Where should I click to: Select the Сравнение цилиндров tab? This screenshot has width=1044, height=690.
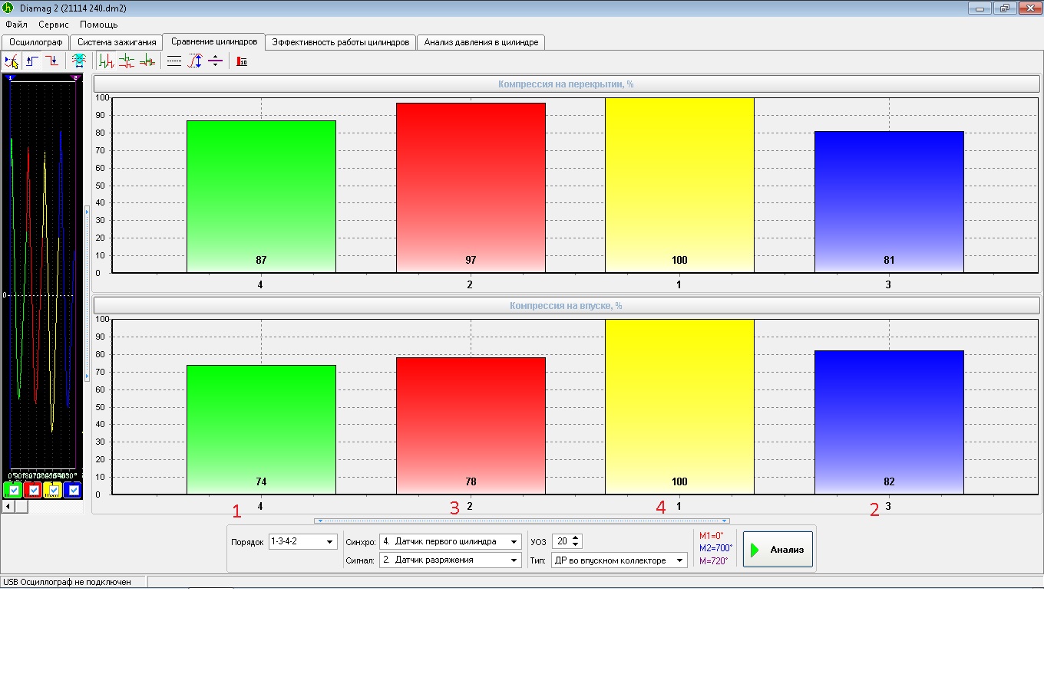214,41
